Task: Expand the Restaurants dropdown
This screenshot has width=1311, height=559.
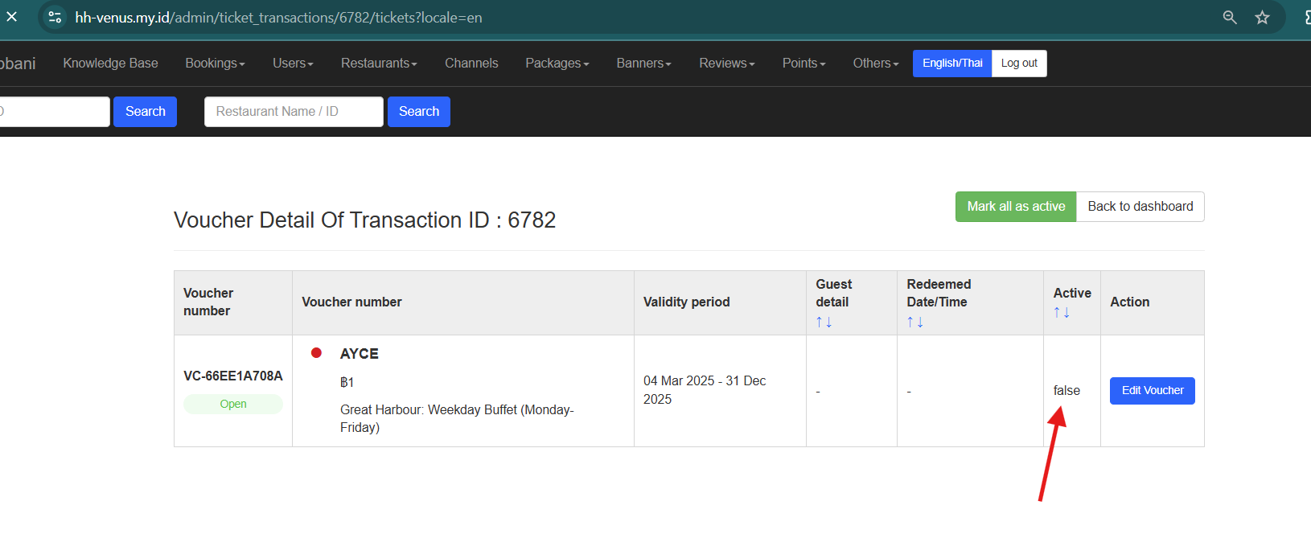Action: tap(379, 64)
